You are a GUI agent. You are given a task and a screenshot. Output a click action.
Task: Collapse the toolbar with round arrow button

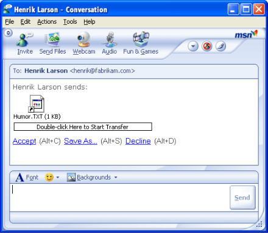(9, 33)
